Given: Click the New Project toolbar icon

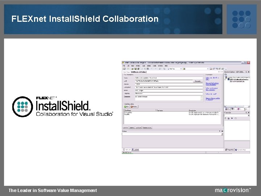Looking at the screenshot, I should (124, 69).
